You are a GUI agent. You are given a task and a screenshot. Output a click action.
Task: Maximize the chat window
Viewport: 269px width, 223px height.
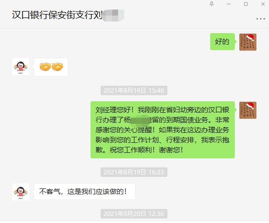pos(246,4)
